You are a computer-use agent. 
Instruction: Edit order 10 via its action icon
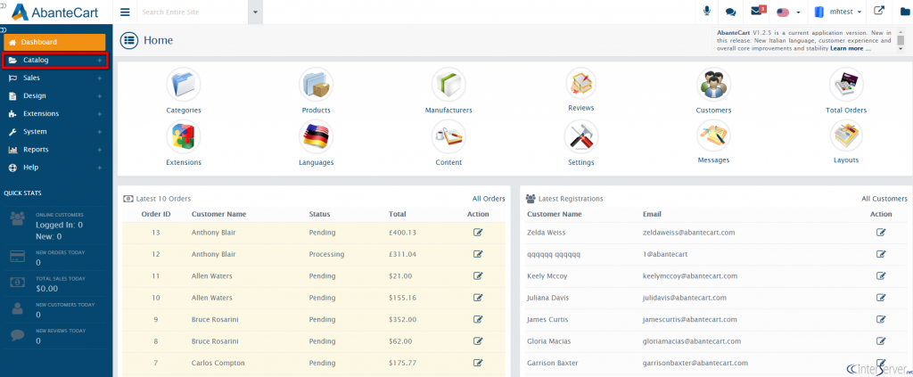click(x=478, y=298)
